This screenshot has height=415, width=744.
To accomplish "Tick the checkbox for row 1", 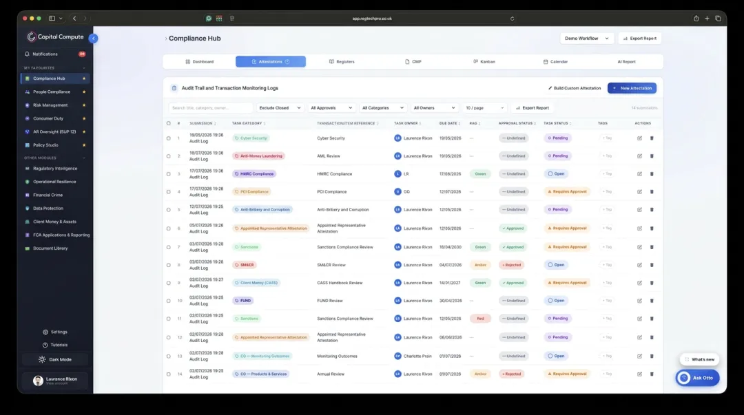I will click(x=169, y=138).
